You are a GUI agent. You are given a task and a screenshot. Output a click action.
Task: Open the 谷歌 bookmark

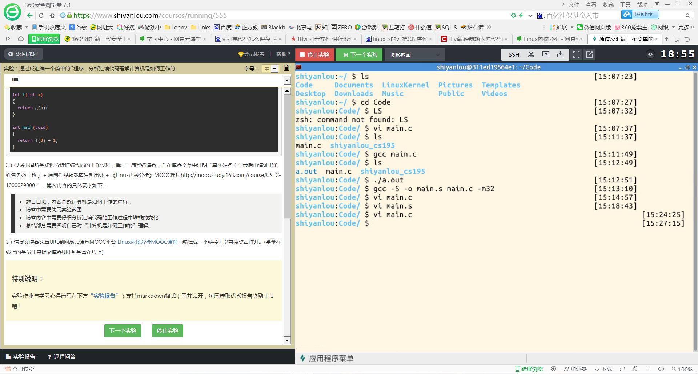click(x=78, y=27)
